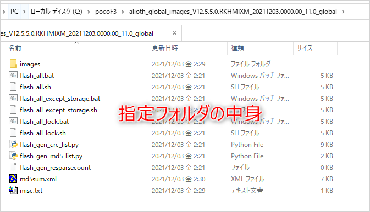Click the 2 KB size cell

(x=327, y=156)
